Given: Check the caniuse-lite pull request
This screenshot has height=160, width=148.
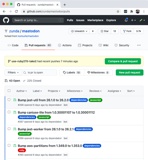Looking at the screenshot, I should click(x=9, y=112).
